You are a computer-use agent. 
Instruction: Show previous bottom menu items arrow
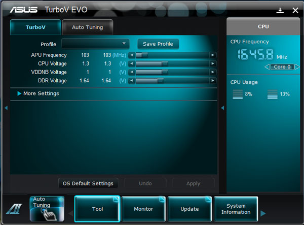[71, 213]
